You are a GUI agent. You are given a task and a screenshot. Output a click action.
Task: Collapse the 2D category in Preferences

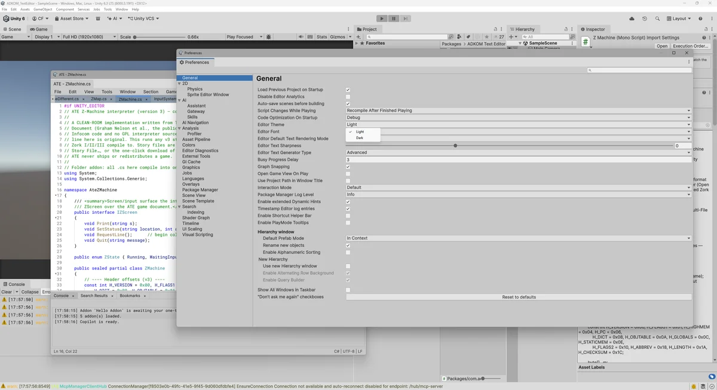(179, 84)
